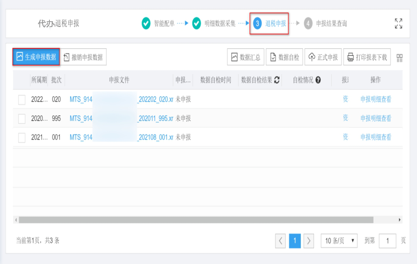Click the 明细数据采集 checkmark icon

point(197,24)
